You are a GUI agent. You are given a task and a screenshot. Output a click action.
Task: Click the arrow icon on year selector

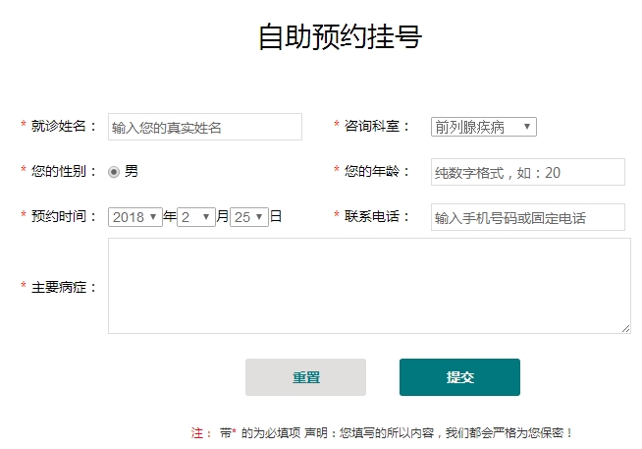click(153, 217)
